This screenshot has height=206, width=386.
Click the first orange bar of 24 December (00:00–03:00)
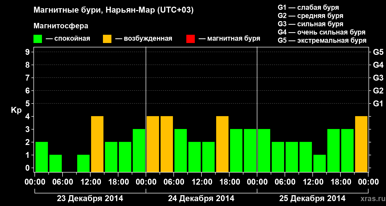(153, 144)
